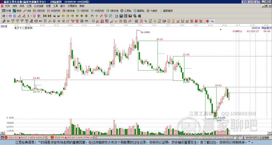272x145 pixels.
Task: Click the 9330.74 index value in status bar
Action: click(x=59, y=138)
